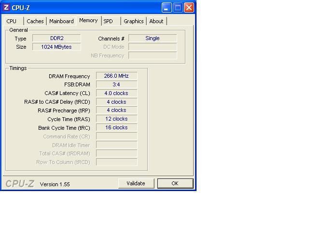The height and width of the screenshot is (247, 309).
Task: Select the Mainboard tab
Action: [x=61, y=21]
